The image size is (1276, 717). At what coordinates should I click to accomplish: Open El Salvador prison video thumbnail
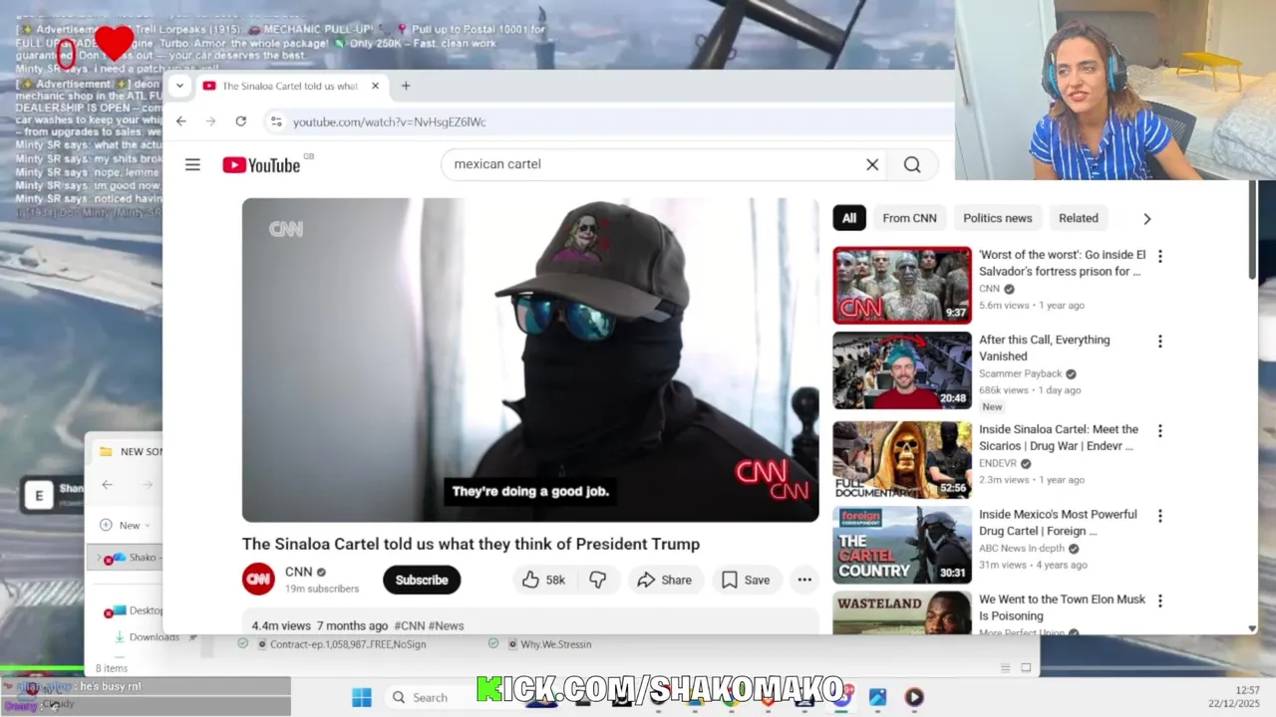(902, 285)
